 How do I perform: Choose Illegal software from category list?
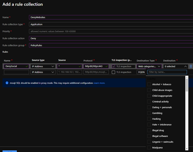pos(149,136)
